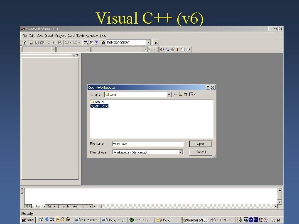Click the Insert Breakpoint hand icon

188,49
